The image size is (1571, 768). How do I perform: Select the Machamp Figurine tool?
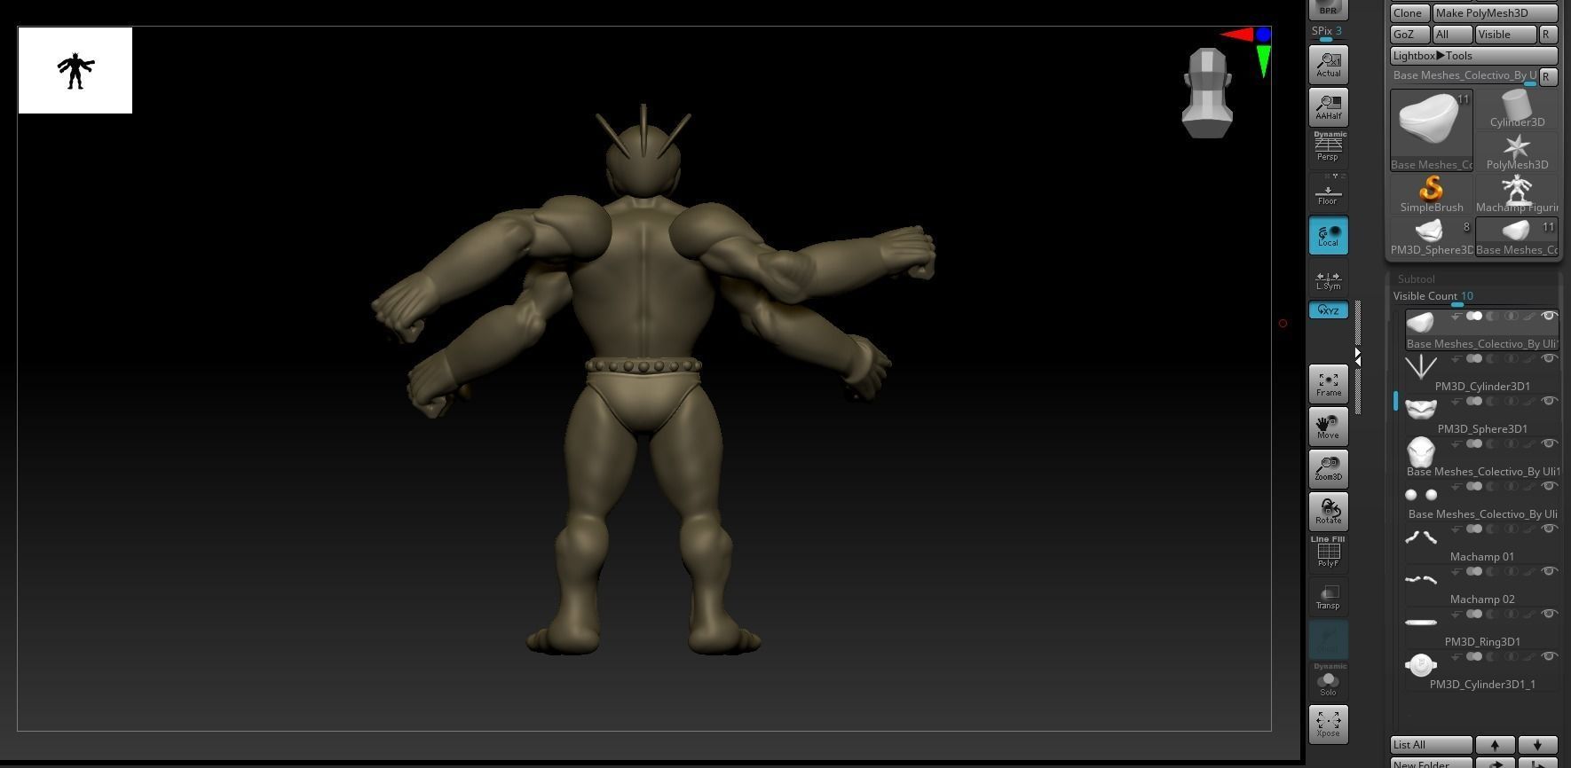click(x=1517, y=194)
